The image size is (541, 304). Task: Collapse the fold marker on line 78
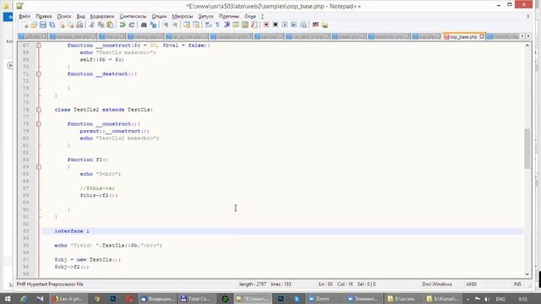(39, 124)
